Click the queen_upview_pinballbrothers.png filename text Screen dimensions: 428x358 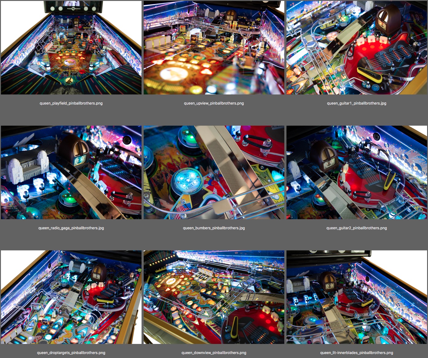pos(214,103)
